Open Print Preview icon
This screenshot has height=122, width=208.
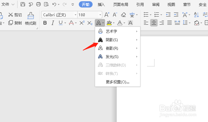(46, 4)
